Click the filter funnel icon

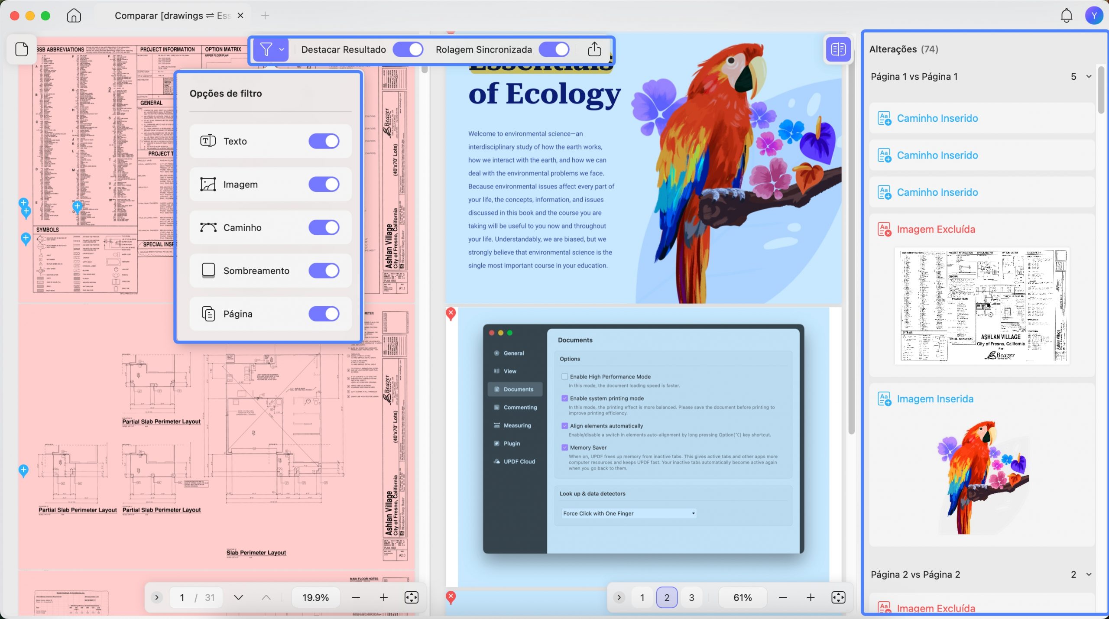266,49
